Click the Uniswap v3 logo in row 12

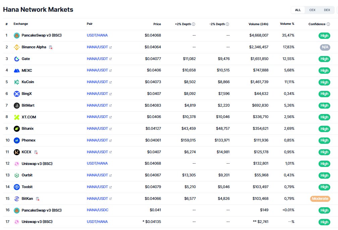17,164
